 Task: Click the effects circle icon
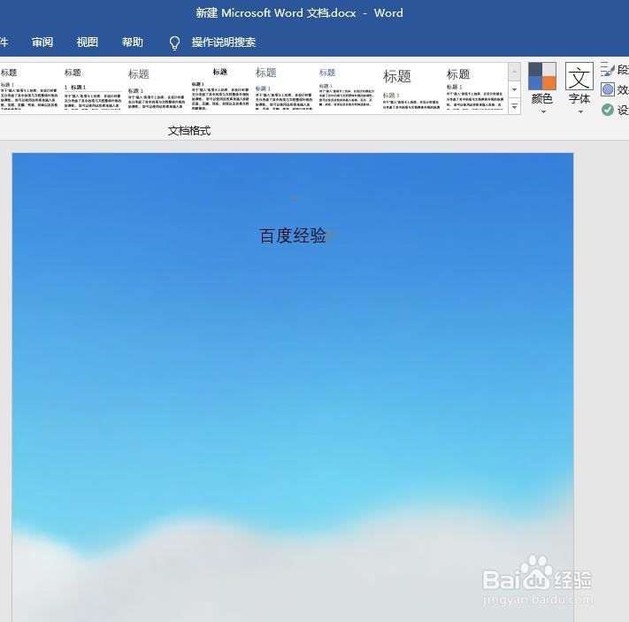tap(608, 89)
